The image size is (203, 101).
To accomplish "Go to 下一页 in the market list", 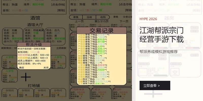I will point(124,21).
